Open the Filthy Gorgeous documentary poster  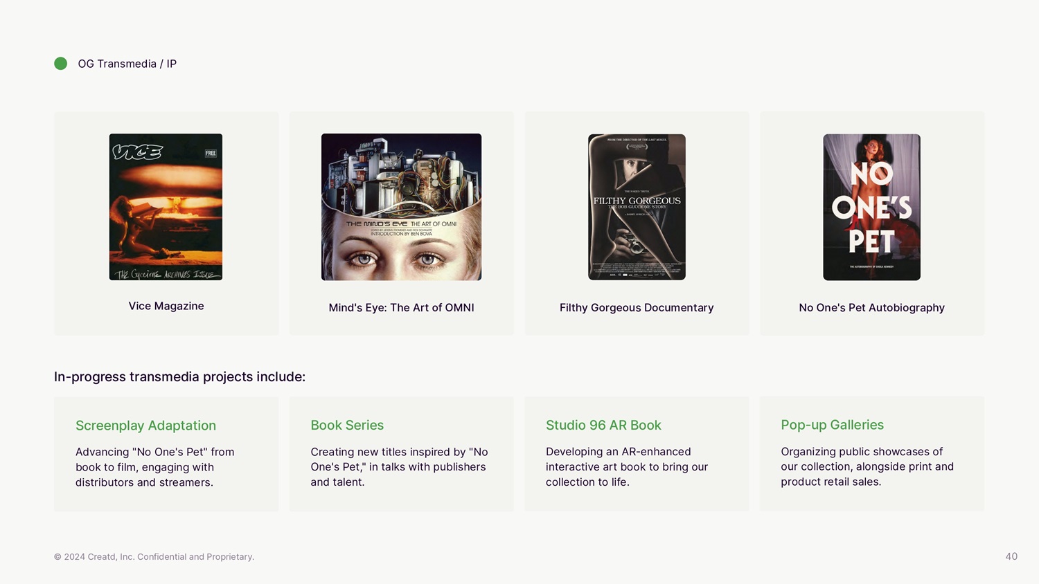pos(637,207)
